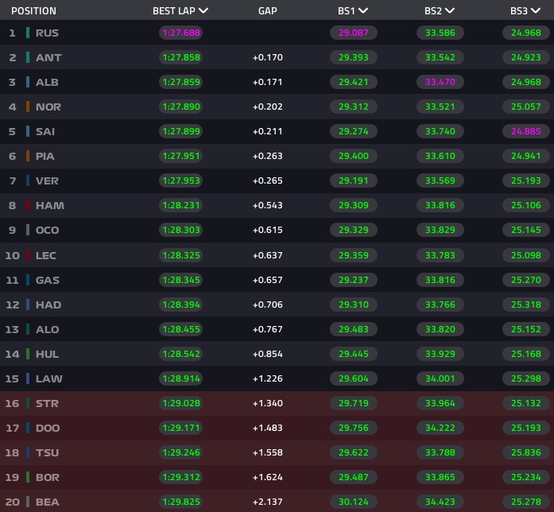Screen dimensions: 554x512
Task: Click the TSU BS3 time 25.836
Action: click(525, 452)
